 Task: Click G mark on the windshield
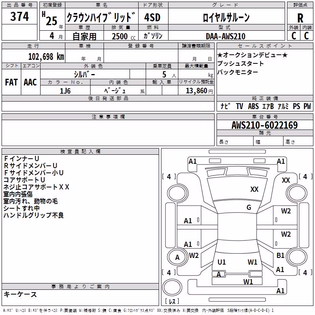[249, 208]
